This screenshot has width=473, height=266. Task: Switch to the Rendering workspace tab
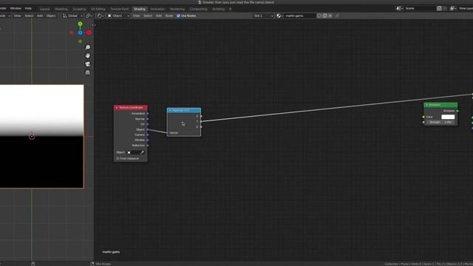click(x=177, y=9)
